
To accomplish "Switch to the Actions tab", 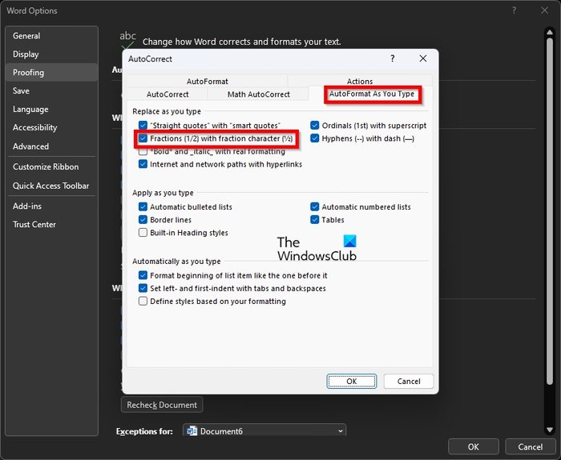I will coord(360,81).
